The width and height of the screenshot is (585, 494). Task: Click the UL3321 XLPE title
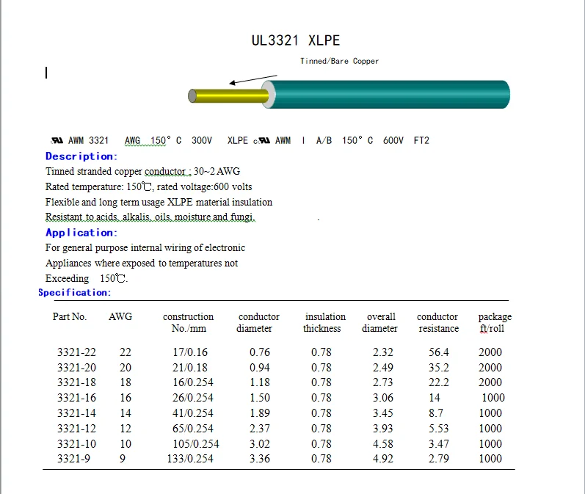[296, 40]
